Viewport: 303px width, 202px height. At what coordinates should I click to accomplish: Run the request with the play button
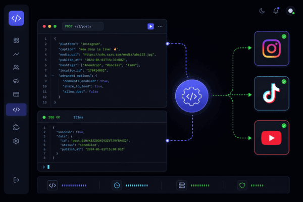150,26
